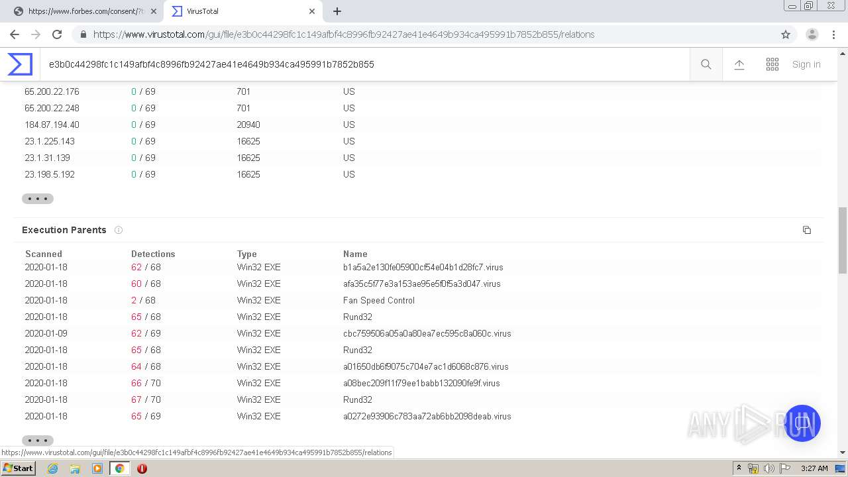Open Chrome three-dot menu
The height and width of the screenshot is (477, 848).
pyautogui.click(x=833, y=34)
